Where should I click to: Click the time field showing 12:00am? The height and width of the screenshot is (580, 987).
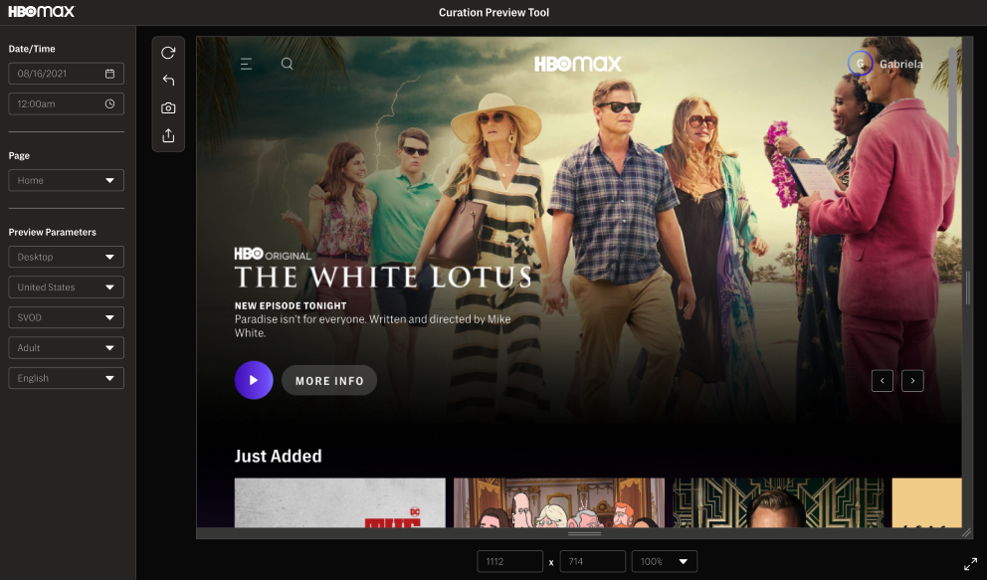pyautogui.click(x=66, y=103)
